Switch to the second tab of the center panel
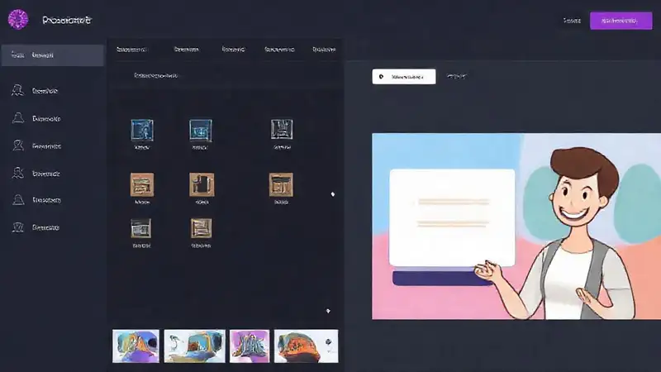Image resolution: width=661 pixels, height=372 pixels. point(187,50)
